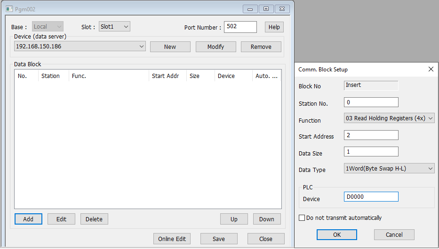Click the Auto. column header
The width and height of the screenshot is (439, 249).
(x=267, y=76)
